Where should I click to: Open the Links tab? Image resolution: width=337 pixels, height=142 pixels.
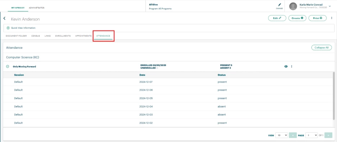(x=48, y=36)
